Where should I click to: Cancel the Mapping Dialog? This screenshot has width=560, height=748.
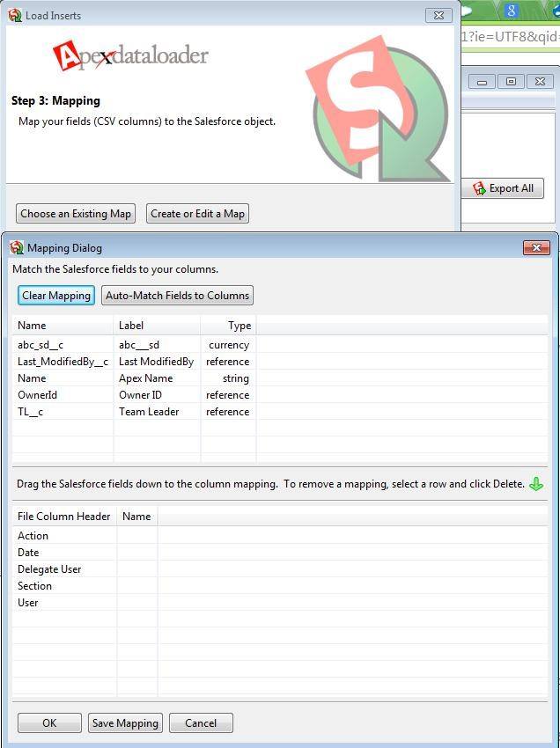pyautogui.click(x=201, y=722)
